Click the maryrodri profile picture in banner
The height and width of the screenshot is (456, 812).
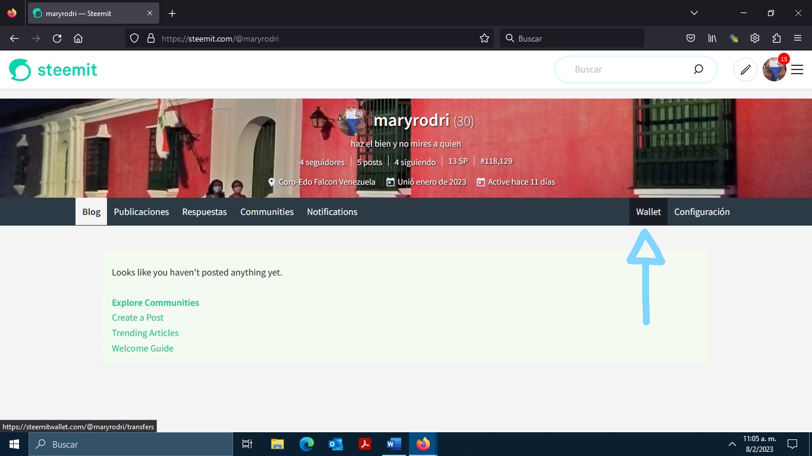(352, 121)
